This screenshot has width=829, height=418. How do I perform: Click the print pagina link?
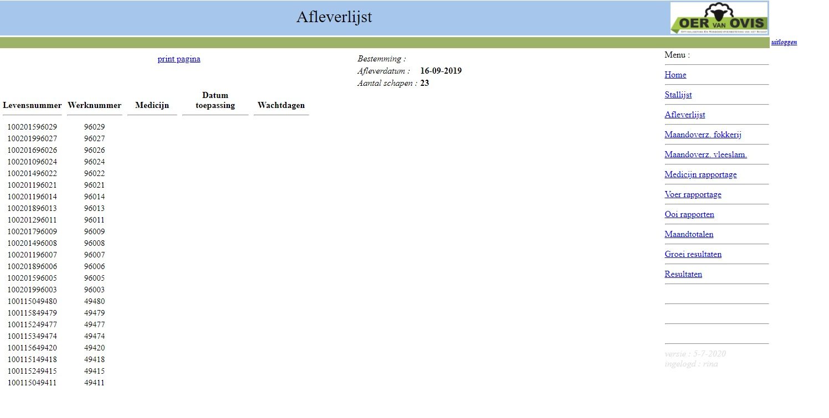tap(179, 59)
